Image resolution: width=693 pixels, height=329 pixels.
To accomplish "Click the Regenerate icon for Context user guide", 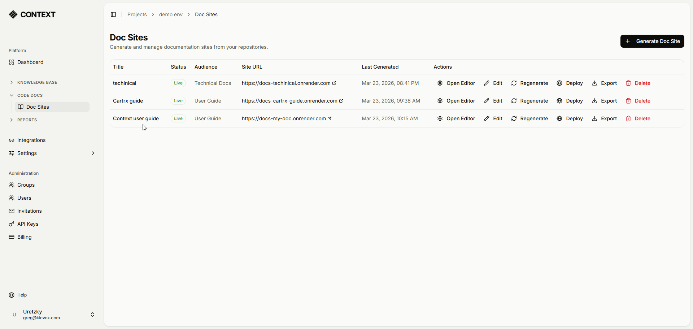I will [x=514, y=118].
